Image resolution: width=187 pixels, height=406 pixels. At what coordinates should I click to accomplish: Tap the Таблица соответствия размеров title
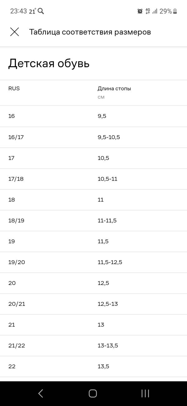tap(90, 32)
